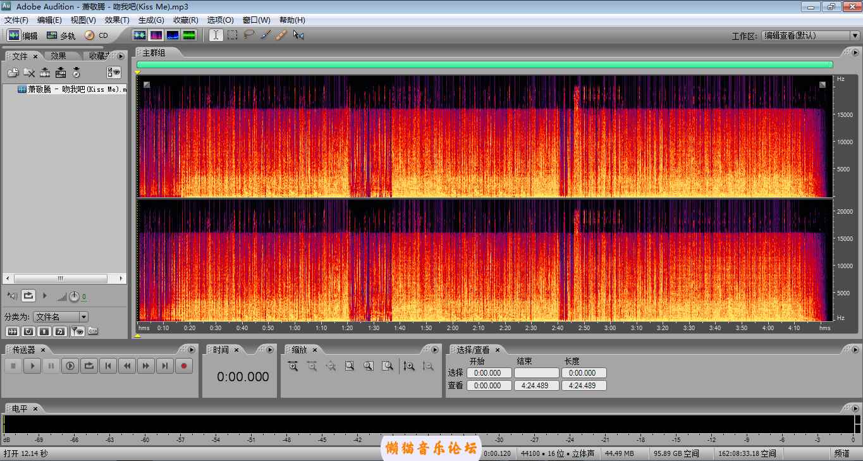
Task: Toggle show video files filter button
Action: point(44,331)
